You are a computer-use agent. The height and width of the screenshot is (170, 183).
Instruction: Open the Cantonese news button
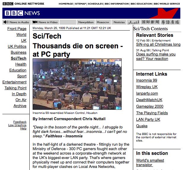tap(170, 22)
